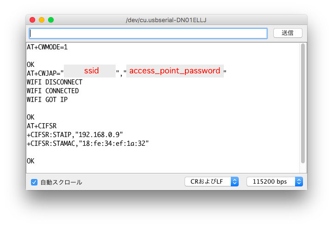The height and width of the screenshot is (227, 333).
Task: Open the 115200 bps baud rate dropdown
Action: [274, 182]
